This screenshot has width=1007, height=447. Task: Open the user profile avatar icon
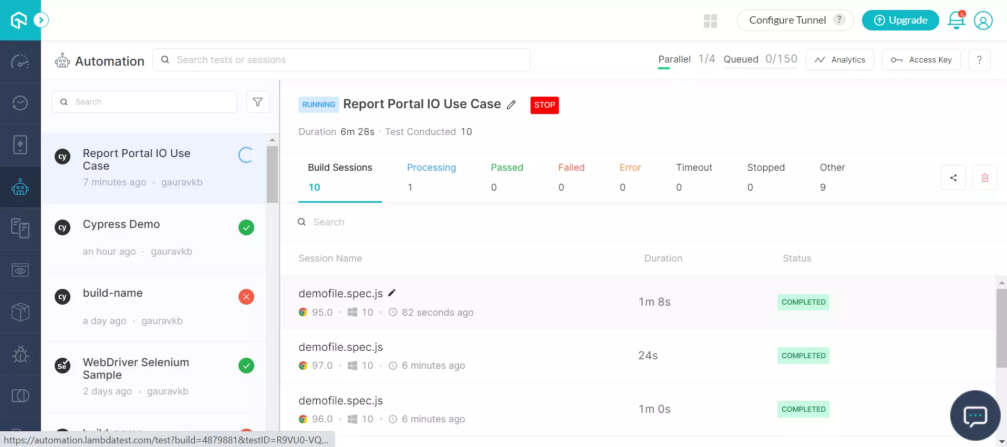(x=983, y=20)
